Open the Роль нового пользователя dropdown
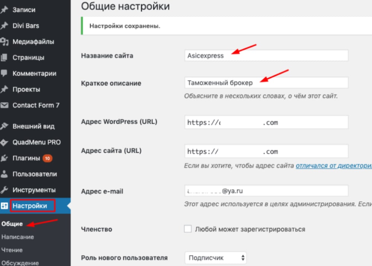 click(215, 257)
